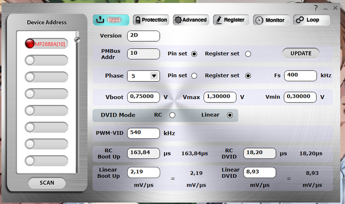
Task: Select PMBus Addr Register set radio button
Action: (x=248, y=54)
